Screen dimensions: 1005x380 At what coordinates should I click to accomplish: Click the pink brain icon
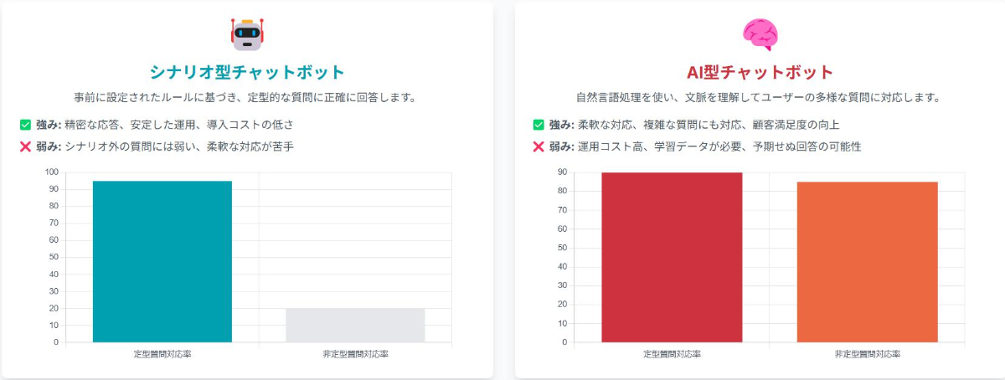click(x=760, y=34)
